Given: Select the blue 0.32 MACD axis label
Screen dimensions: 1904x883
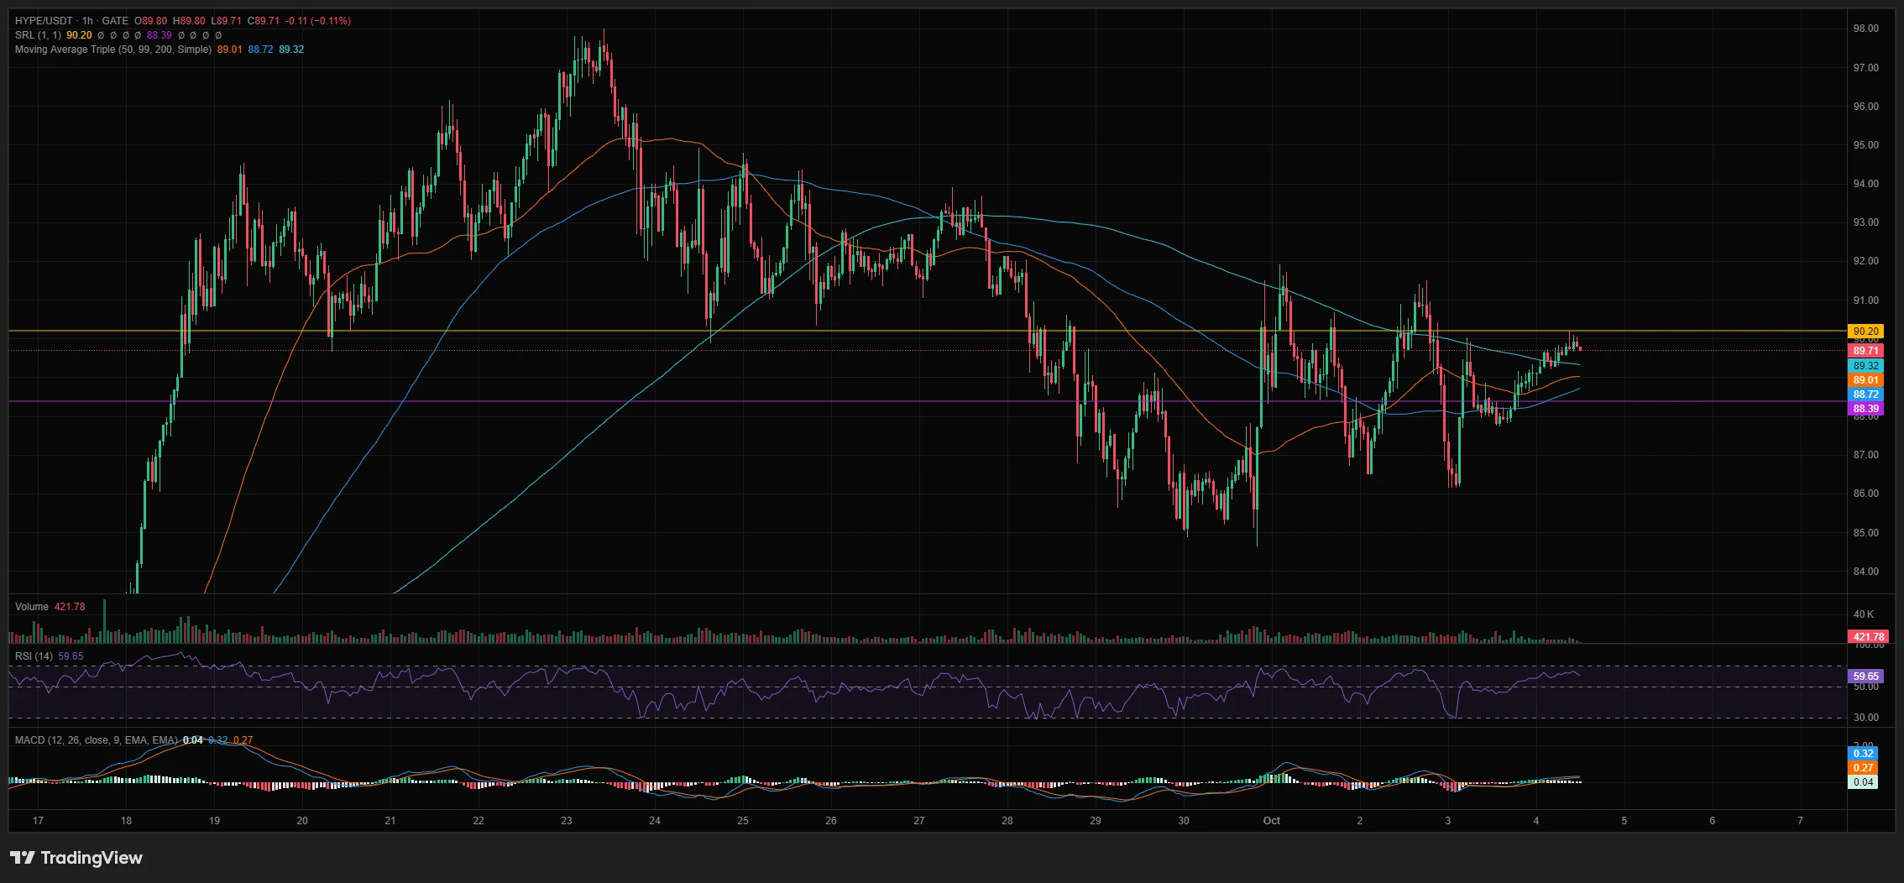Looking at the screenshot, I should 1863,754.
